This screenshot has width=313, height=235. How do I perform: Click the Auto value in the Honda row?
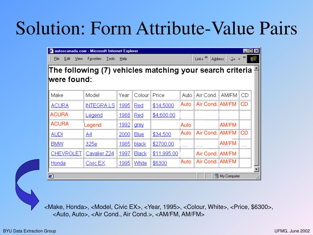point(186,162)
